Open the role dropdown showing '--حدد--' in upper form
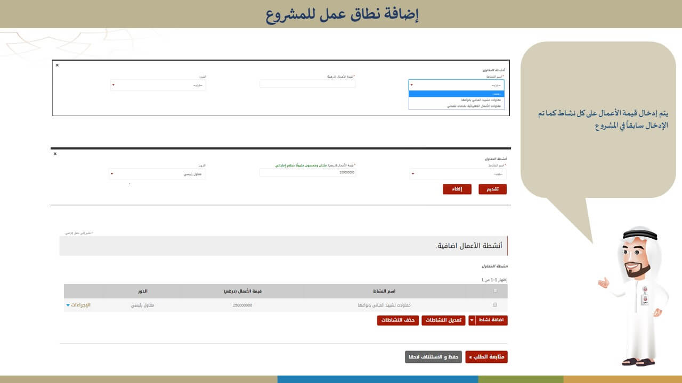682x383 pixels. tap(158, 85)
